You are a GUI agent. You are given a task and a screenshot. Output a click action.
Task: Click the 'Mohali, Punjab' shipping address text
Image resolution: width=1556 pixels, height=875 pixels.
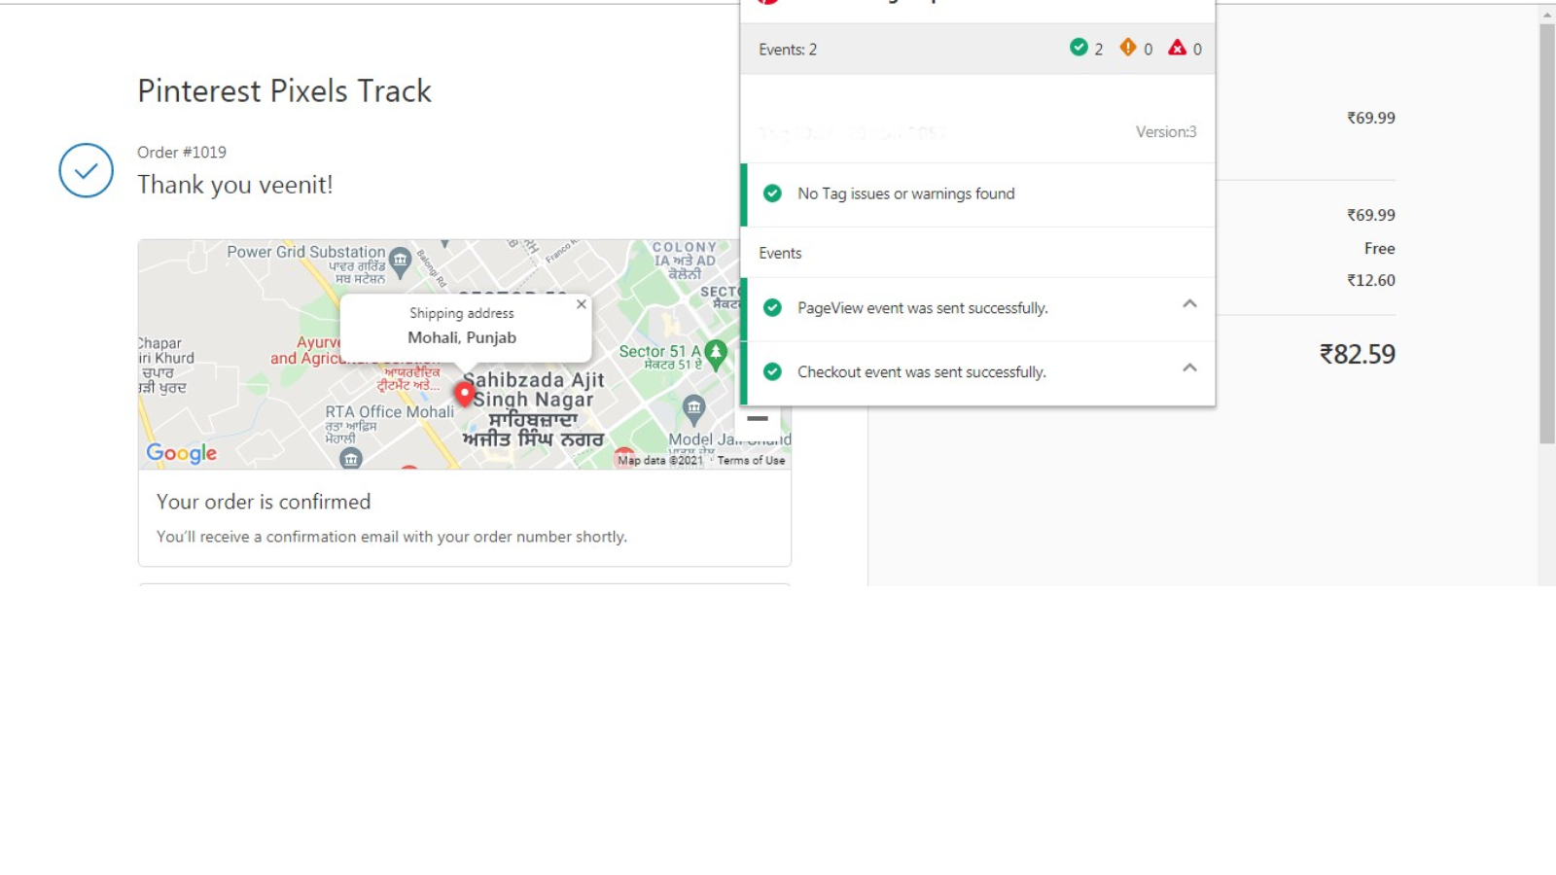462,337
